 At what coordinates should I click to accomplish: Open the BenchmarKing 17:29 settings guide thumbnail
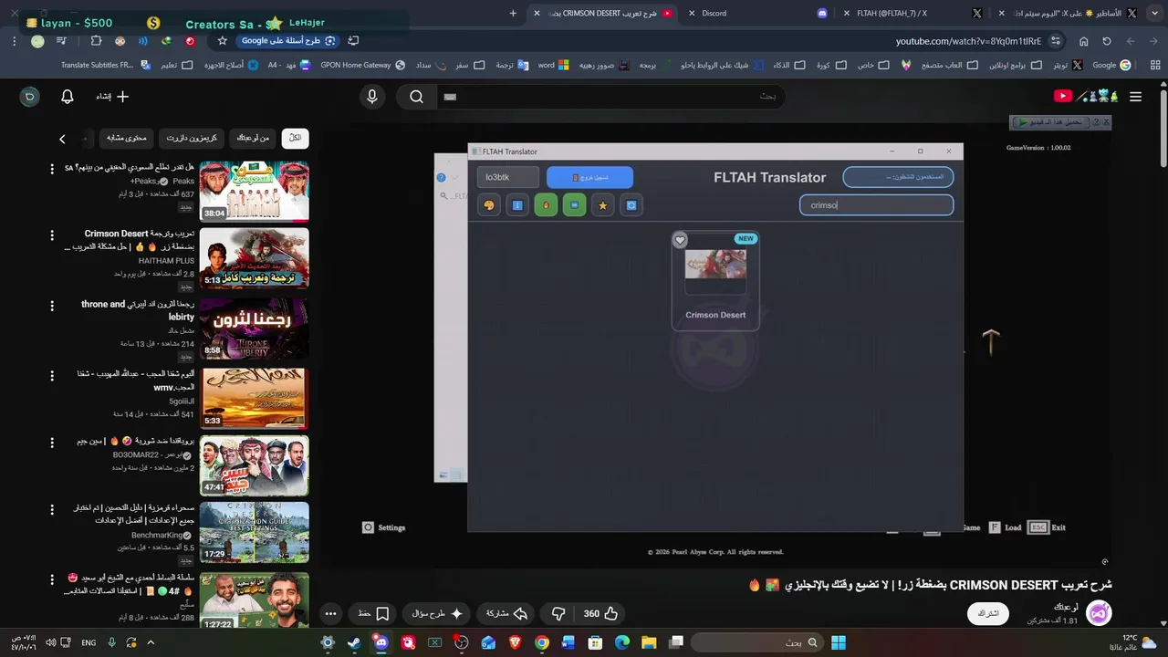pyautogui.click(x=255, y=532)
